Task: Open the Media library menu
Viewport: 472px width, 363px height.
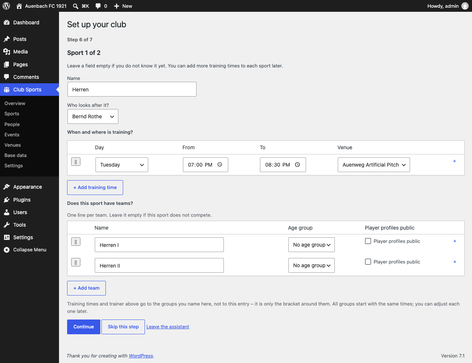Action: pos(29,52)
